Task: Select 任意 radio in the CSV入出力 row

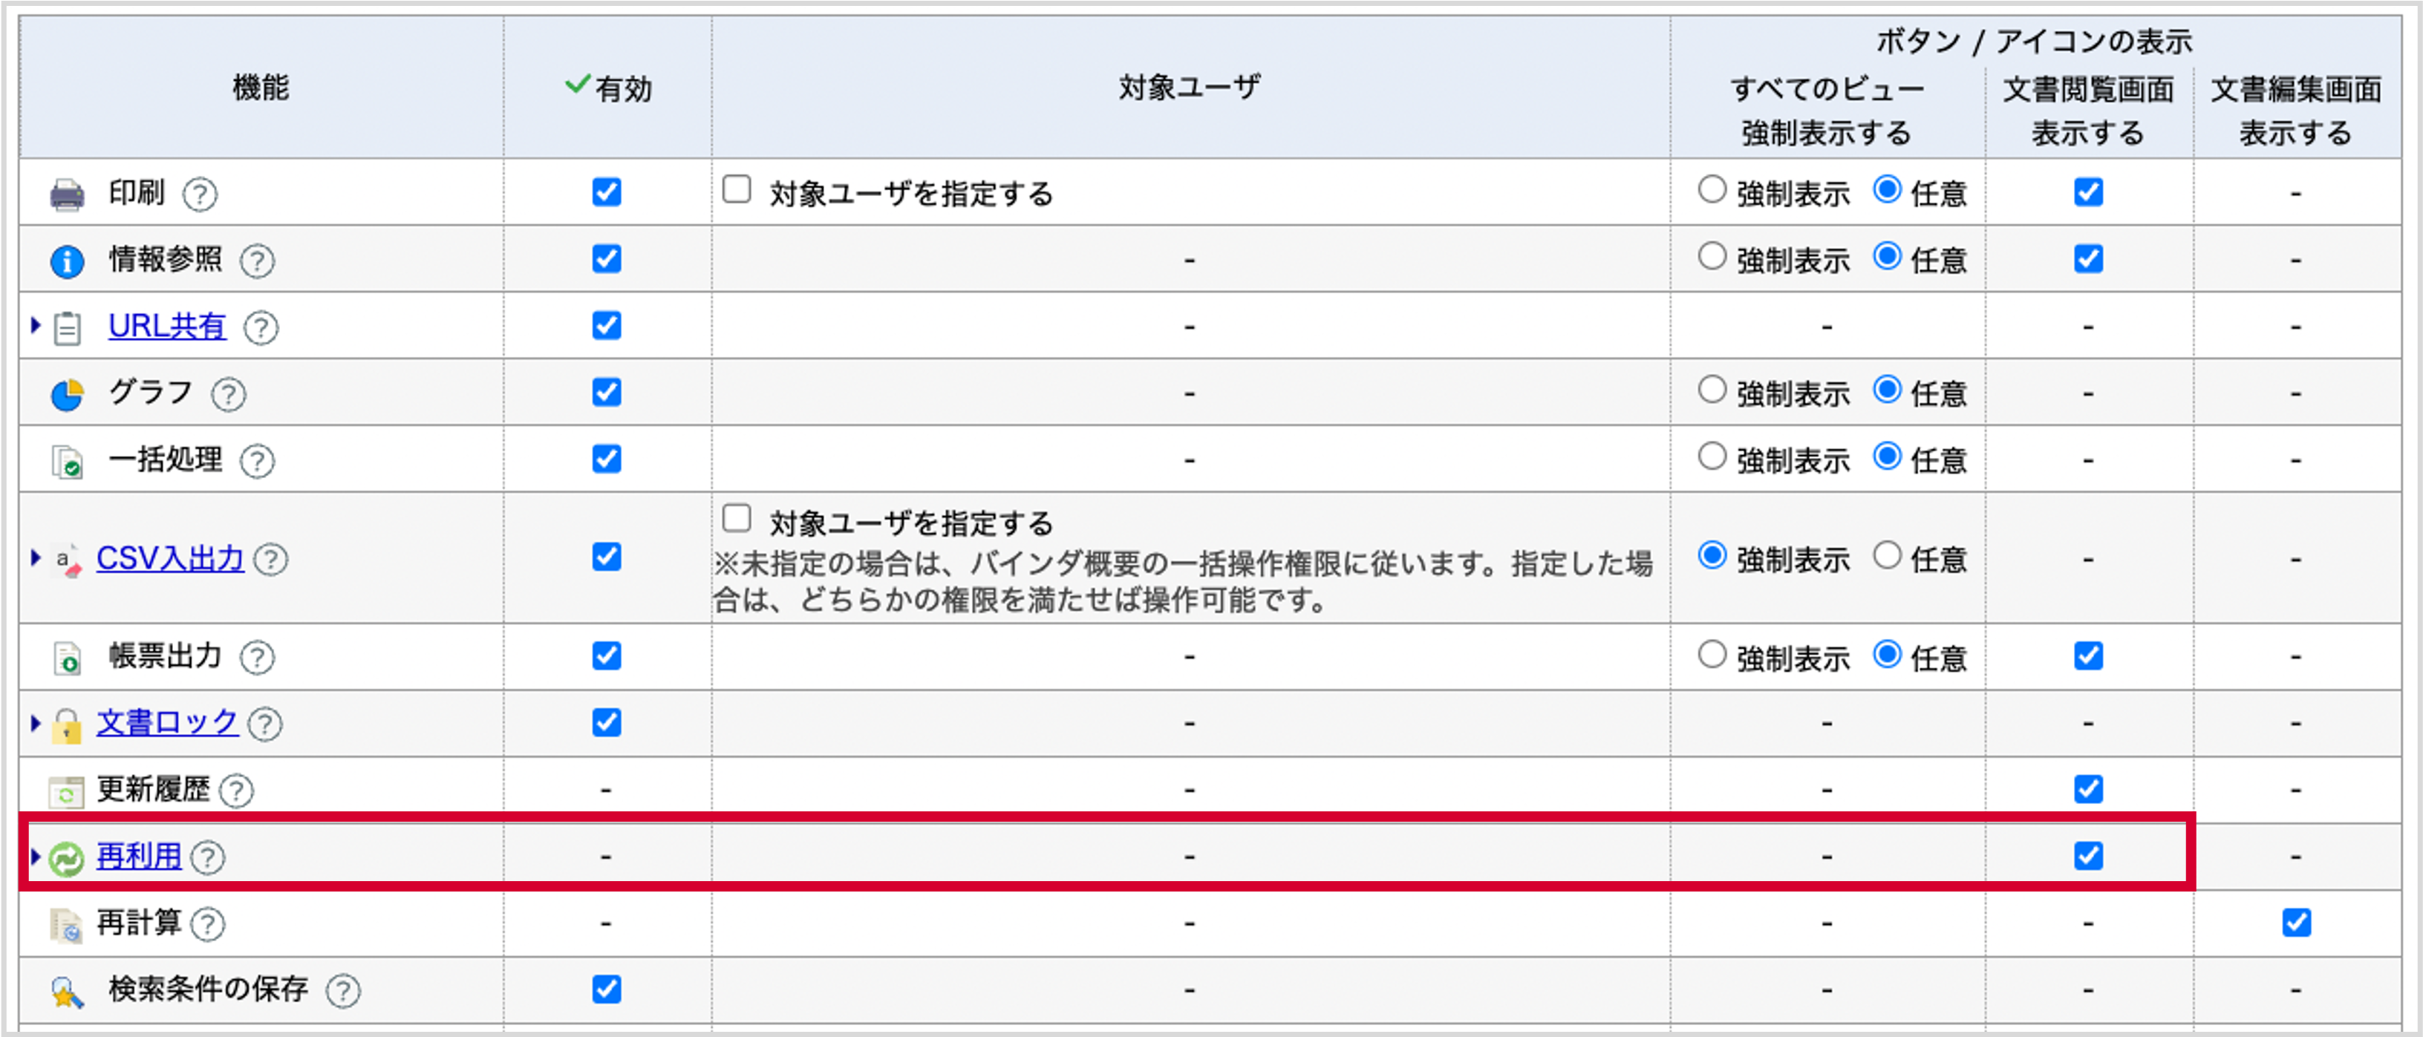Action: 1887,556
